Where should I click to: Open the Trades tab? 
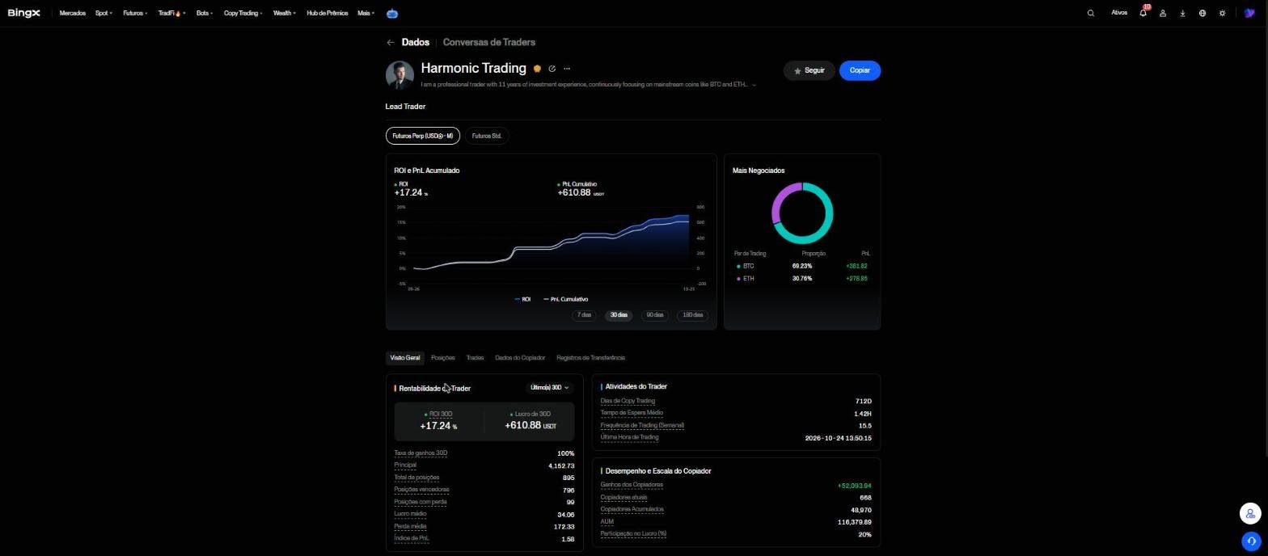475,357
